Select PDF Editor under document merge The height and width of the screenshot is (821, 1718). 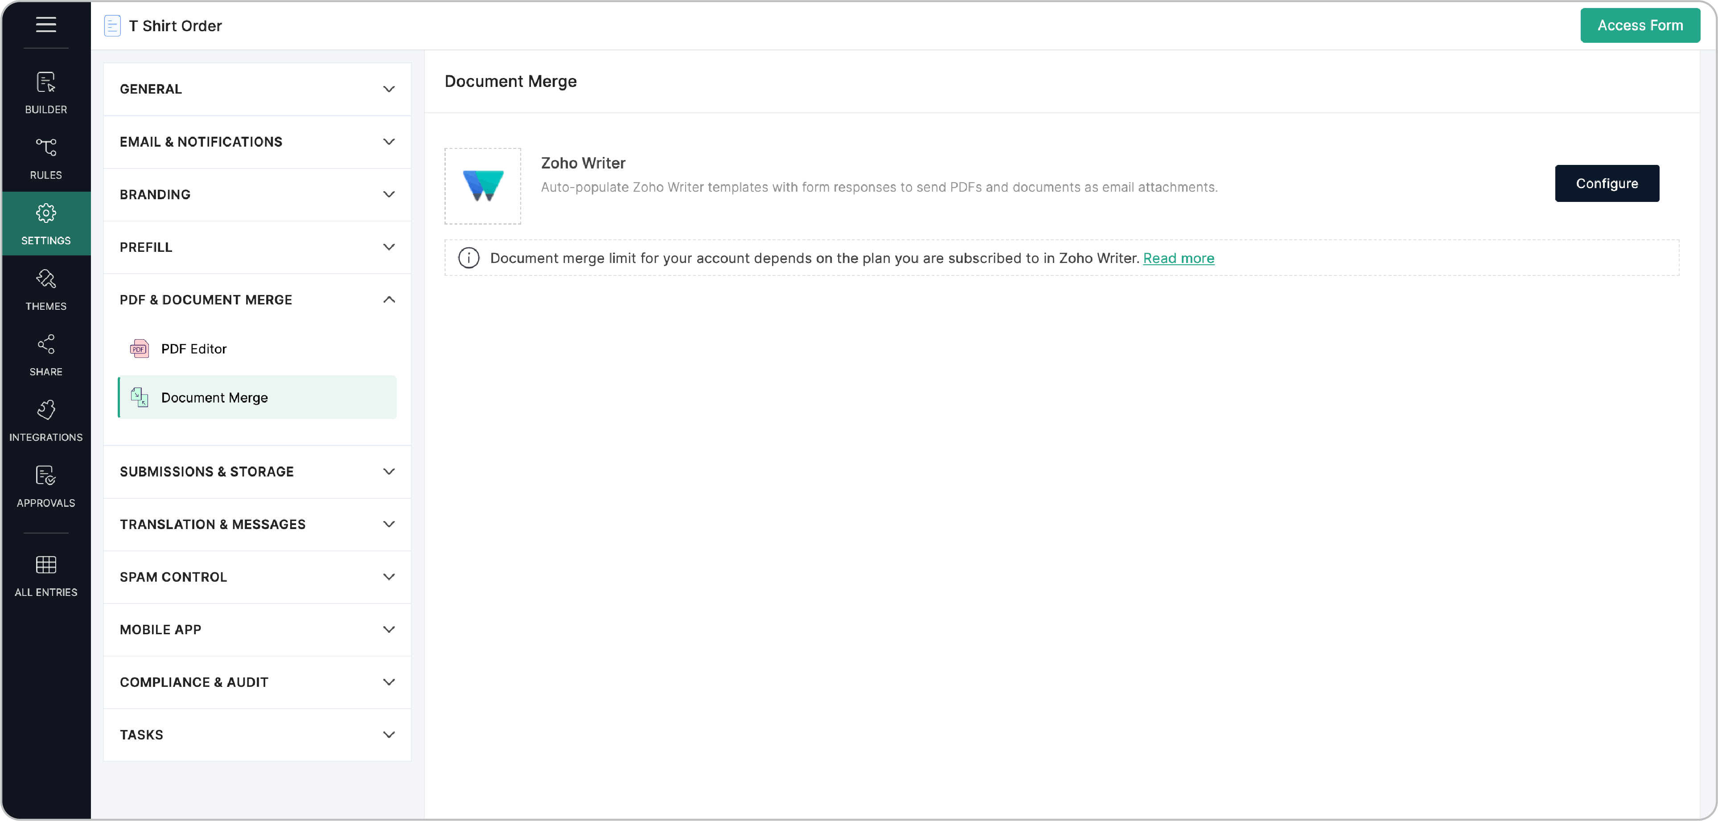coord(193,348)
